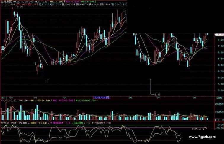Click month 06 on the time axis
Screen dimensions: 224x144
pyautogui.click(x=130, y=98)
